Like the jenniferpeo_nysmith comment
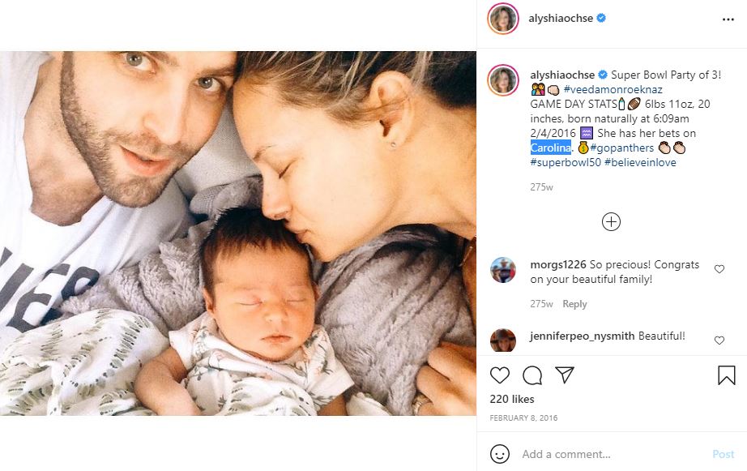Viewport: 747px width, 471px height. [x=719, y=340]
